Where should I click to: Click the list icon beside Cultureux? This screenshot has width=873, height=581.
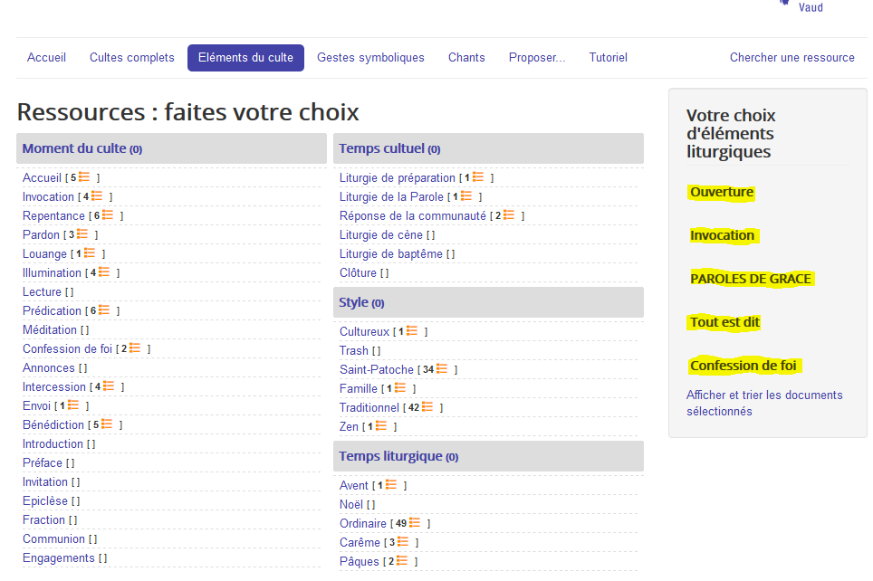click(412, 331)
